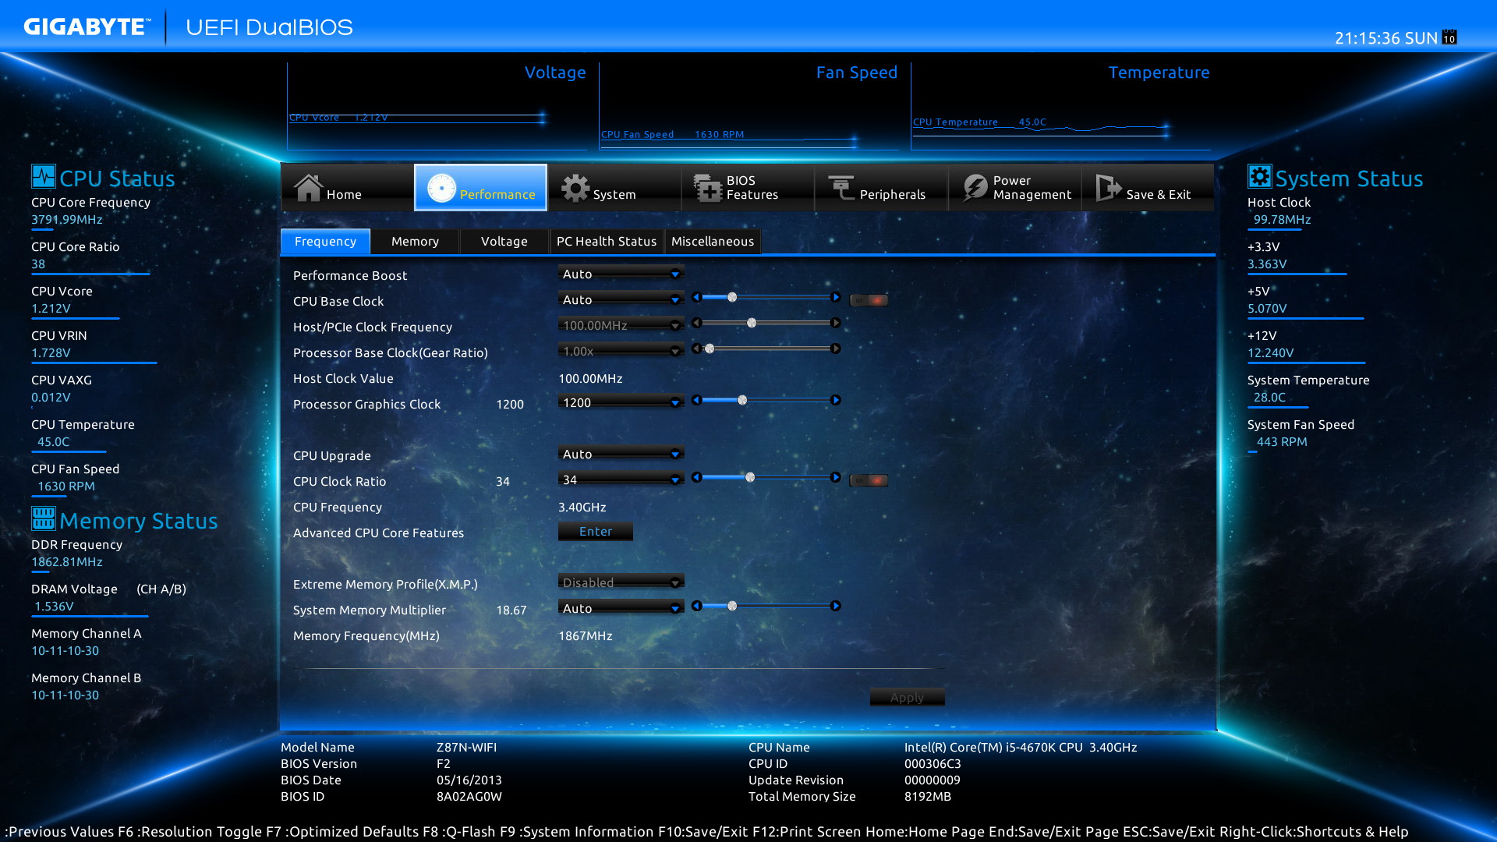
Task: Toggle the CPU Base Clock on/off switch
Action: coord(869,300)
